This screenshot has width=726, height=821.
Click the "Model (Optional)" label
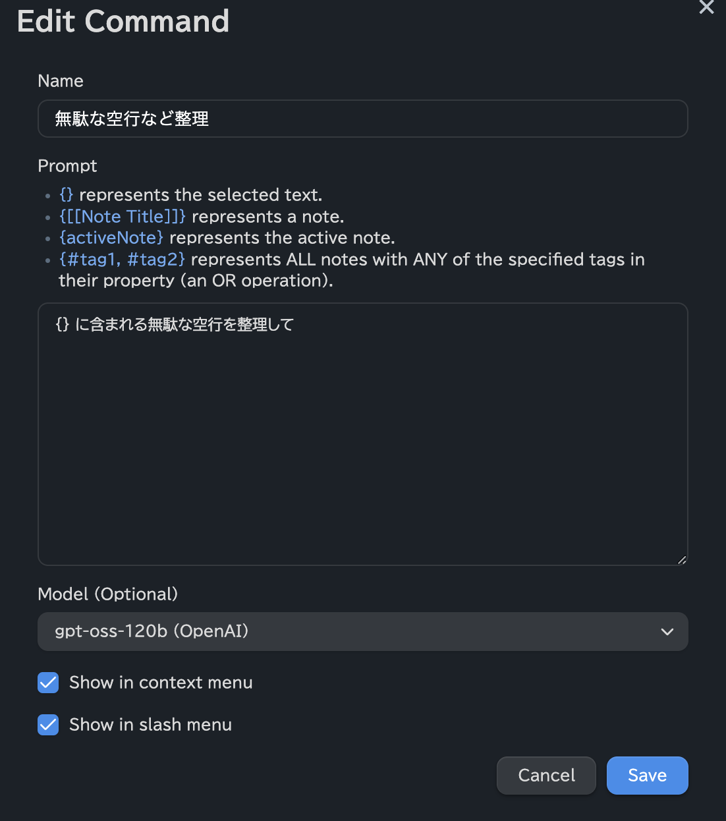point(108,594)
